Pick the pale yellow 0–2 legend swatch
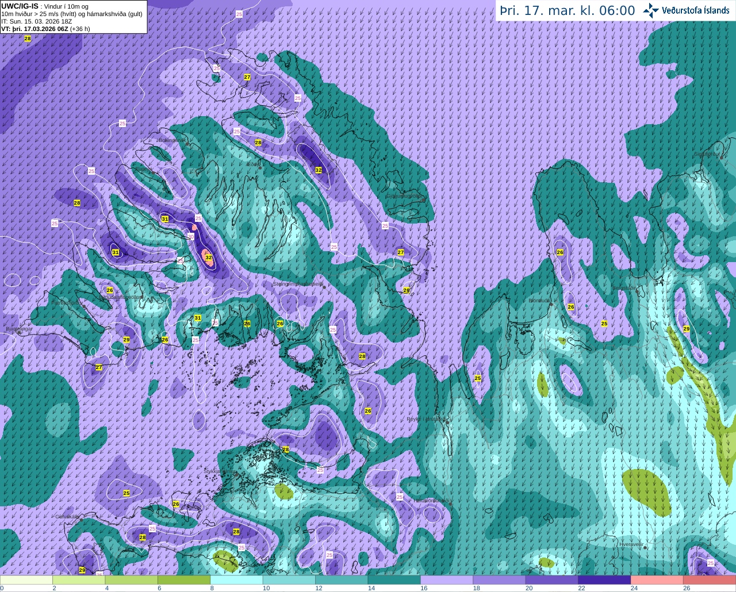This screenshot has height=592, width=736. coord(26,580)
